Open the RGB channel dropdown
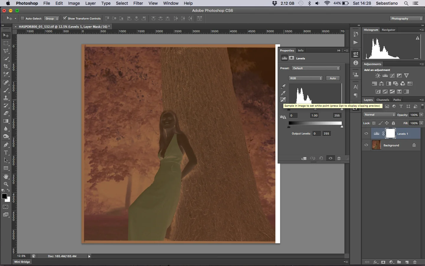The image size is (425, 266). point(305,78)
